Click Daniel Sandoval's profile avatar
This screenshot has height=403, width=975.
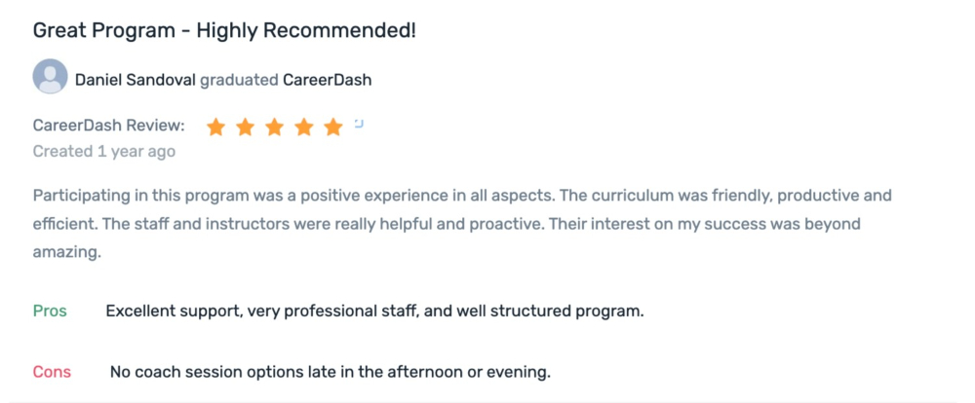(x=50, y=76)
